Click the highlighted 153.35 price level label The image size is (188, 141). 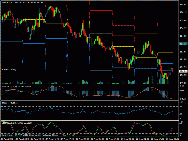click(x=183, y=44)
